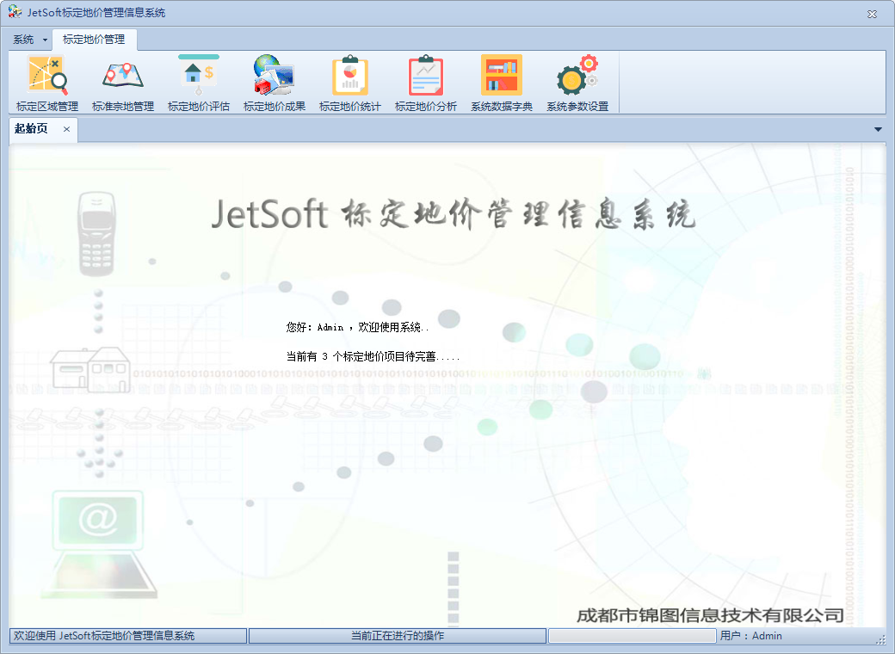The height and width of the screenshot is (654, 895).
Task: Click the JetSoft 标定地价管理信息系统 banner title
Action: 454,214
